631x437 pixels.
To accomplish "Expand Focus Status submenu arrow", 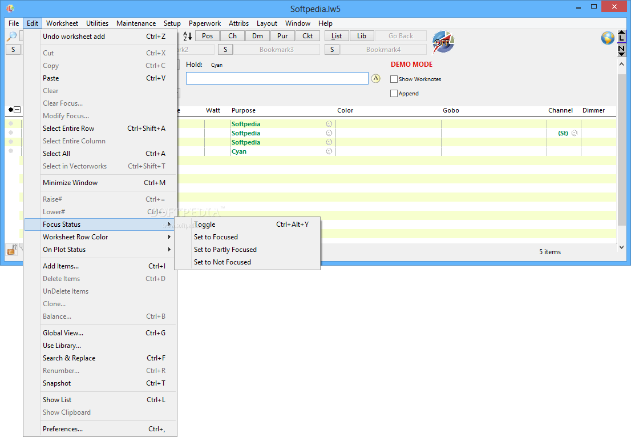I will click(x=169, y=224).
